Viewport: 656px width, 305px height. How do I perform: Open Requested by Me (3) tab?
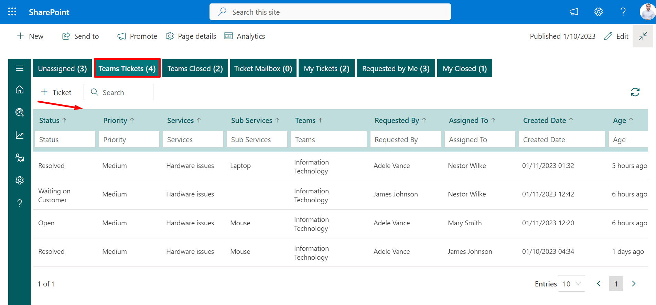tap(396, 68)
